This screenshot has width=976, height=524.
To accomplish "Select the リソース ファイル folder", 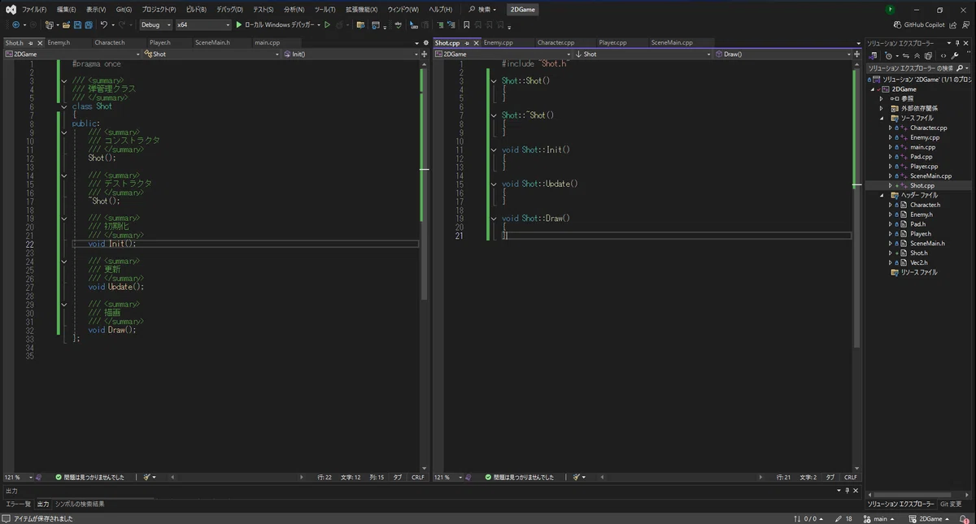I will [x=919, y=272].
